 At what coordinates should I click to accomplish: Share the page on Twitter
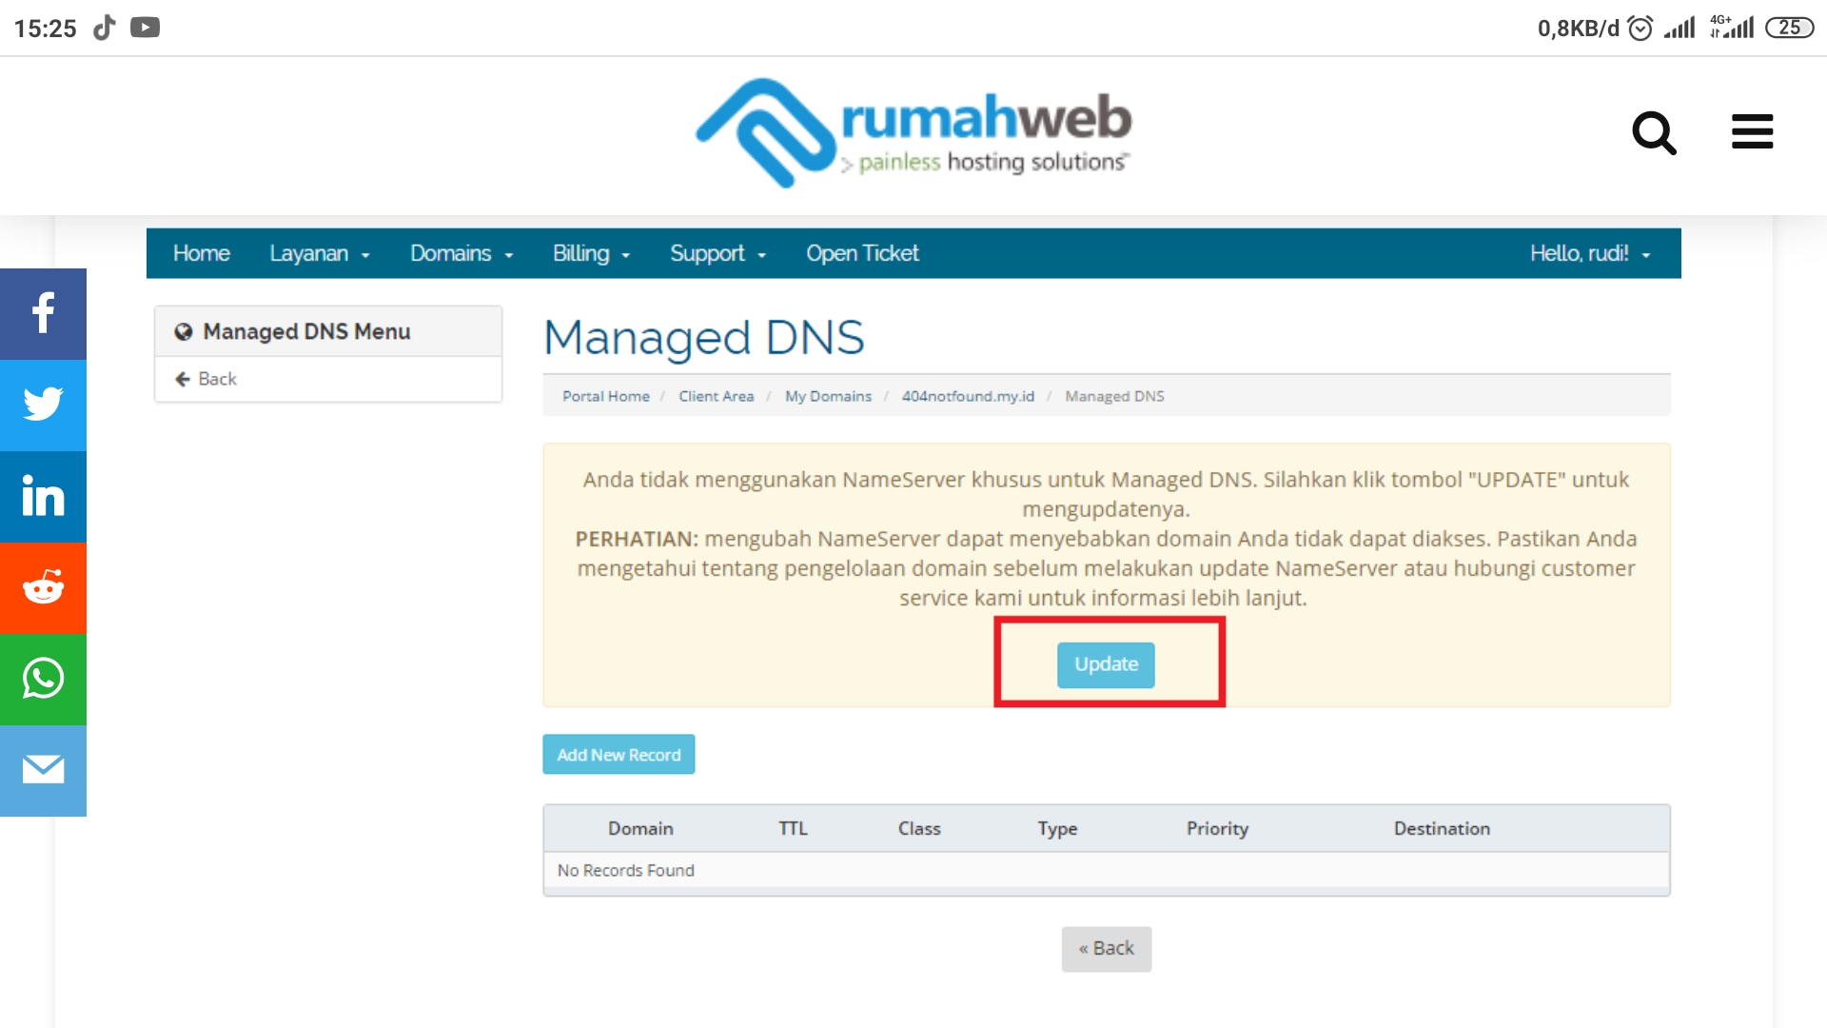click(x=43, y=405)
